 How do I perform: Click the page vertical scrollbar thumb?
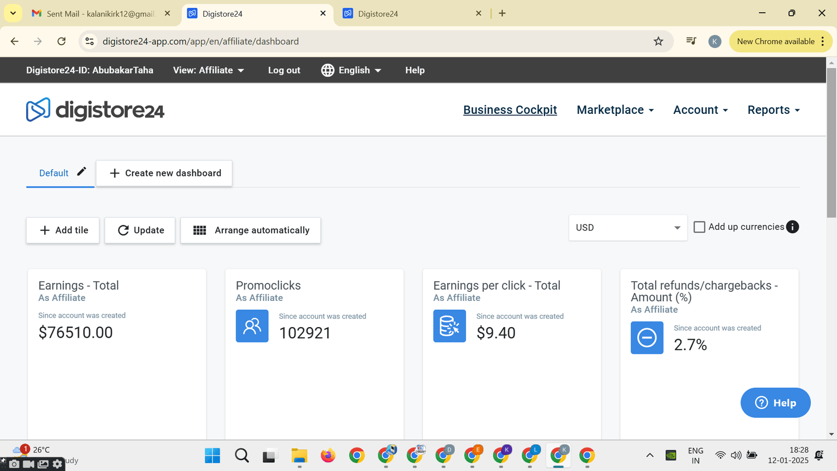tap(831, 142)
